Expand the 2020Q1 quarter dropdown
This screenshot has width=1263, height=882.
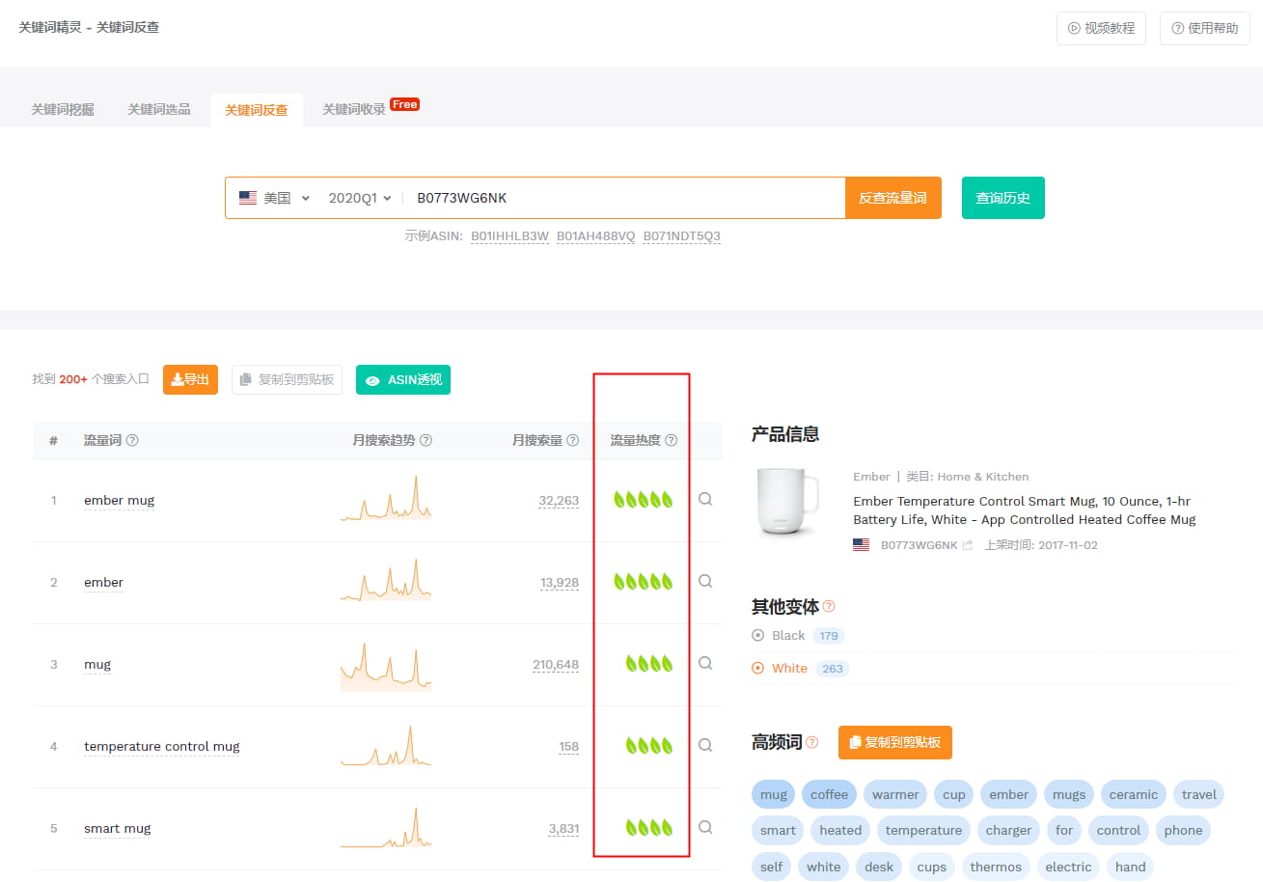click(359, 198)
